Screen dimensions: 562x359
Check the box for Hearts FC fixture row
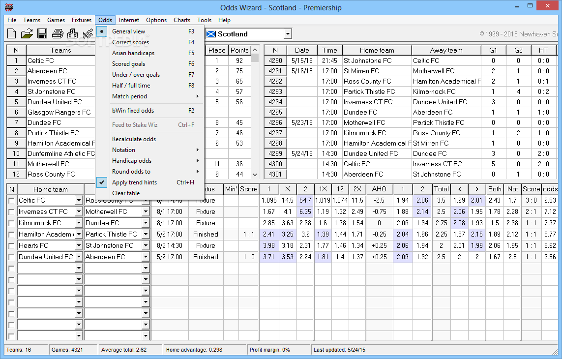[11, 246]
